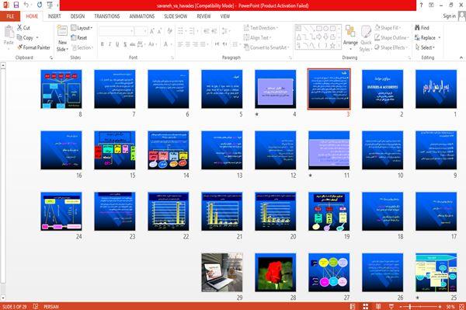Open the Shape Fill dropdown
This screenshot has width=466, height=310.
pyautogui.click(x=388, y=28)
